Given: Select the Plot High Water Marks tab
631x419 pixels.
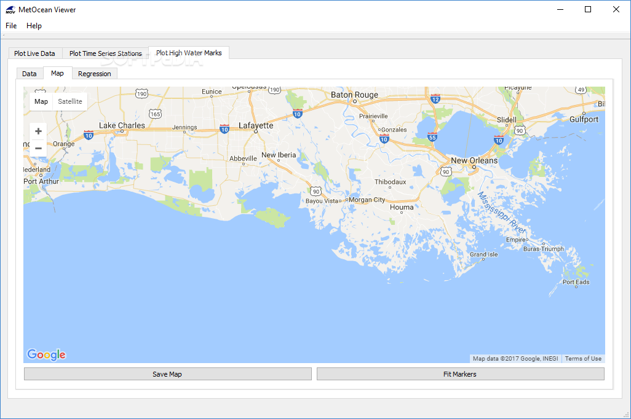Looking at the screenshot, I should 189,53.
